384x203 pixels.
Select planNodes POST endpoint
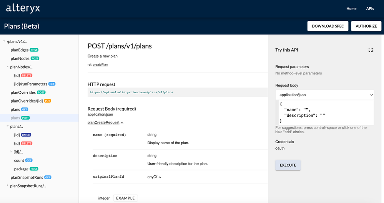pos(25,58)
